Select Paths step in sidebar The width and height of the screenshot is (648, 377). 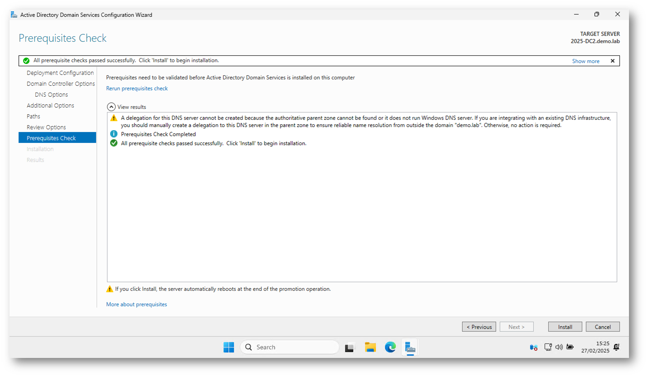coord(33,117)
